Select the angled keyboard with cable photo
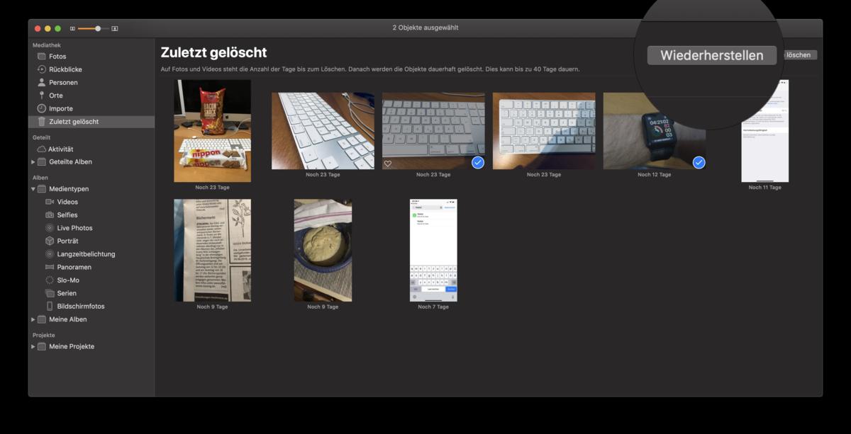Screen dimensions: 851x434 click(323, 131)
